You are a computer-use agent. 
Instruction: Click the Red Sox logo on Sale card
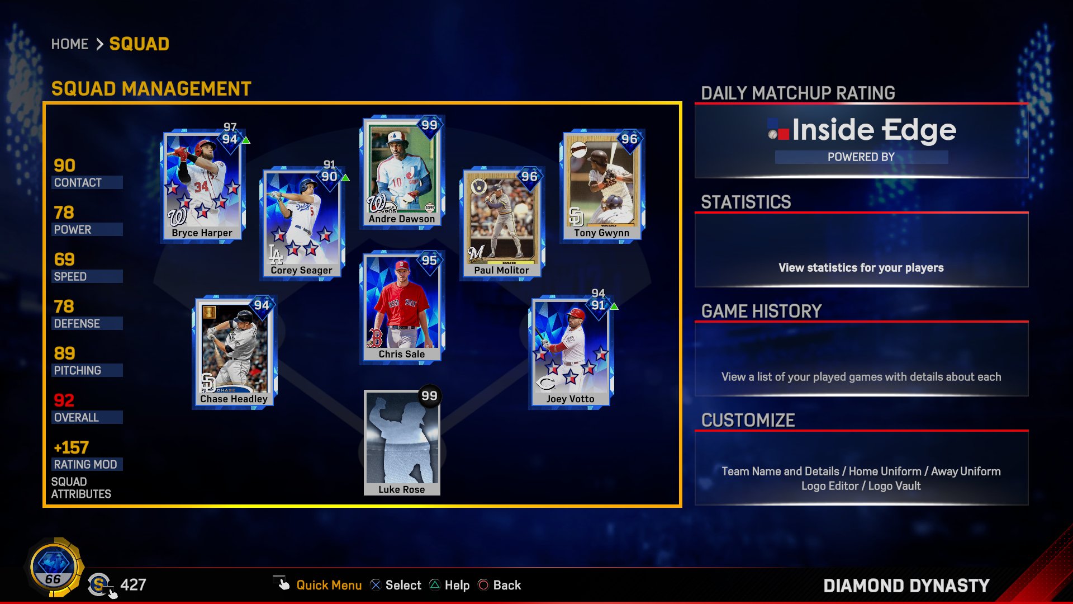click(x=376, y=338)
